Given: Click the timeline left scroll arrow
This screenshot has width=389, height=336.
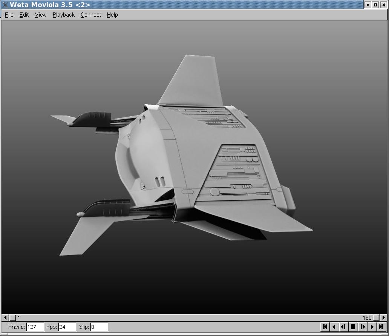Looking at the screenshot, I should 5,318.
